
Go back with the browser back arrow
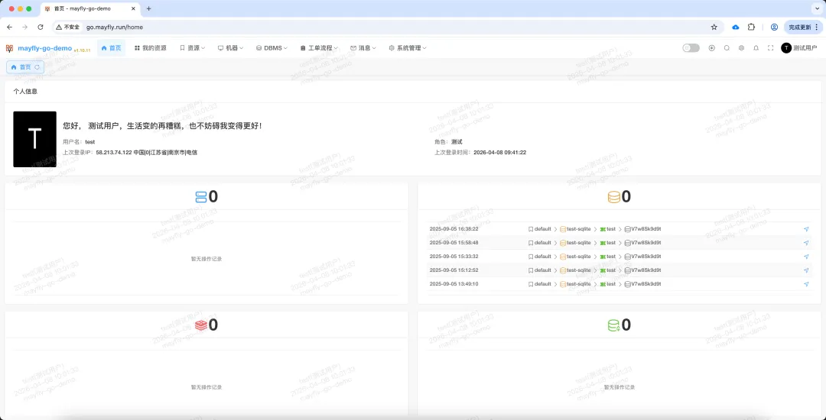(9, 27)
